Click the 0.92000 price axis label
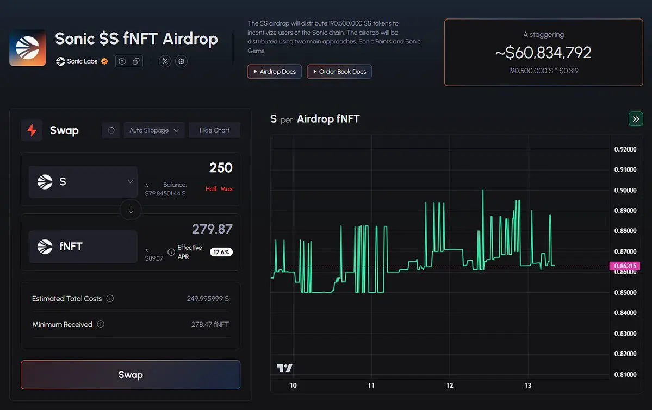 pyautogui.click(x=625, y=149)
